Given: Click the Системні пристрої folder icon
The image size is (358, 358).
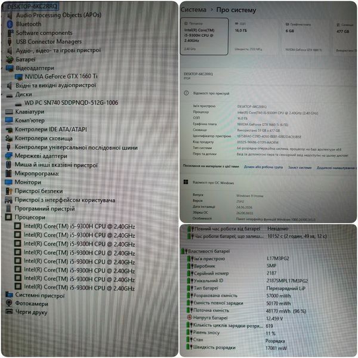Looking at the screenshot, I should pyautogui.click(x=9, y=295).
